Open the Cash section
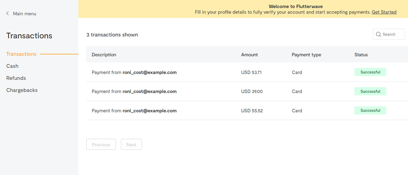The height and width of the screenshot is (175, 408). tap(12, 66)
